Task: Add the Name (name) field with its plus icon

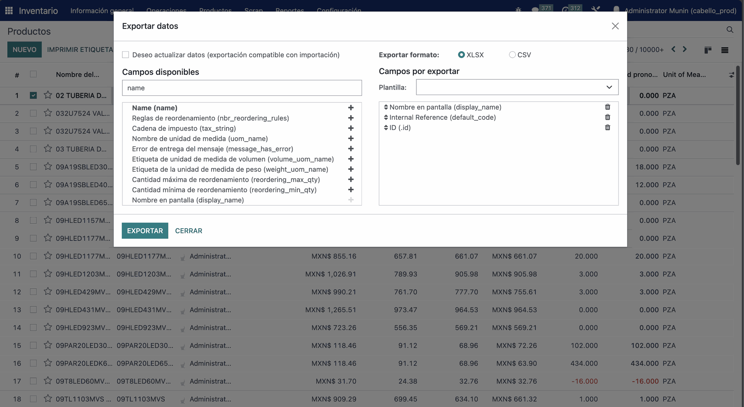Action: tap(351, 108)
